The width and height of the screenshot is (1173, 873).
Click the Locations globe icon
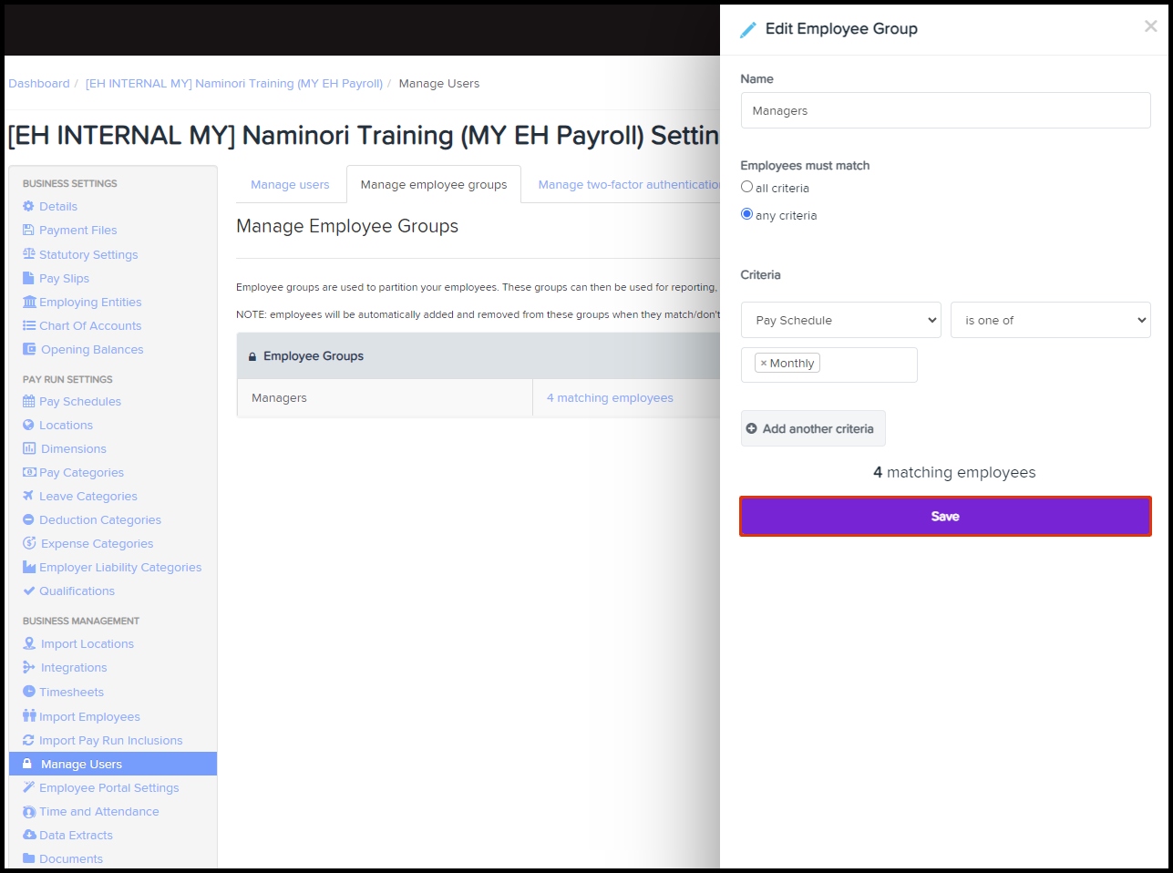(x=28, y=426)
